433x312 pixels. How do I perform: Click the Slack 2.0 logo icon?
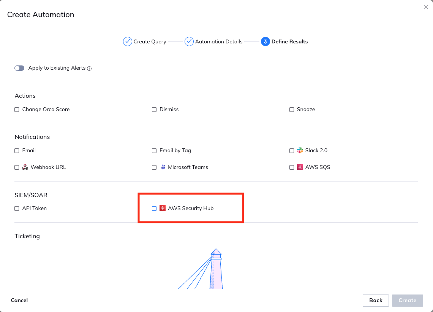pos(300,150)
